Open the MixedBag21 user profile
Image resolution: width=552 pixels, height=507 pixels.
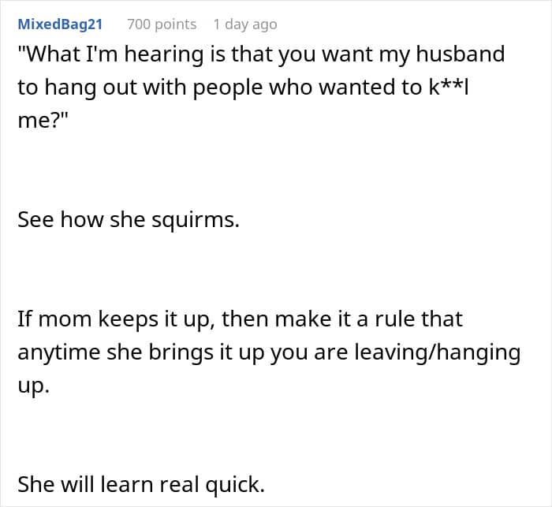click(60, 24)
